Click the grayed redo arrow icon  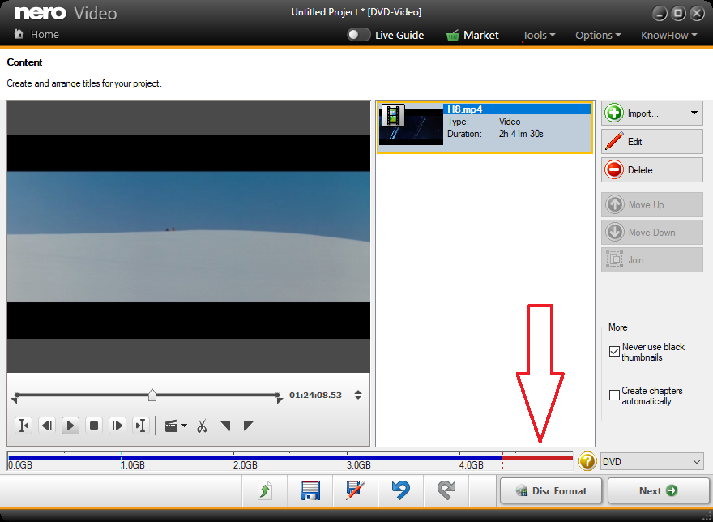pyautogui.click(x=446, y=490)
